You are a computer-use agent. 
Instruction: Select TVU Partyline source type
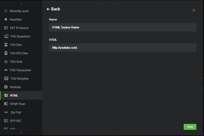point(21,79)
